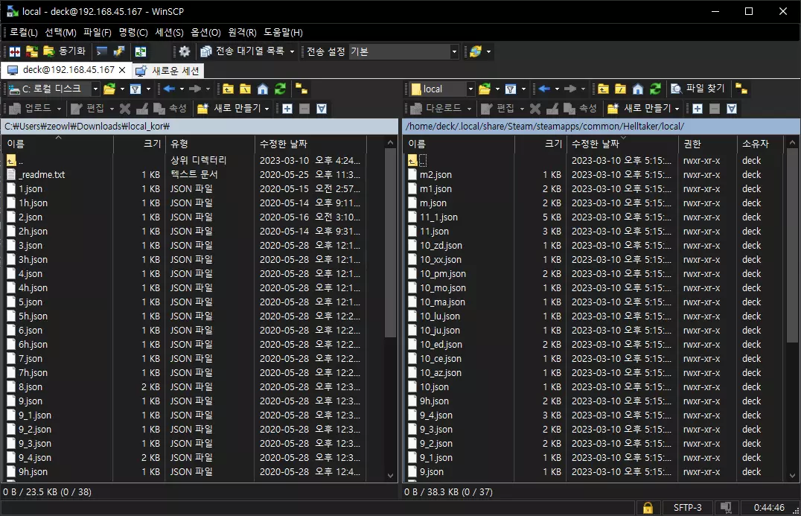Open the 옵션(O) menu
This screenshot has width=801, height=516.
205,32
